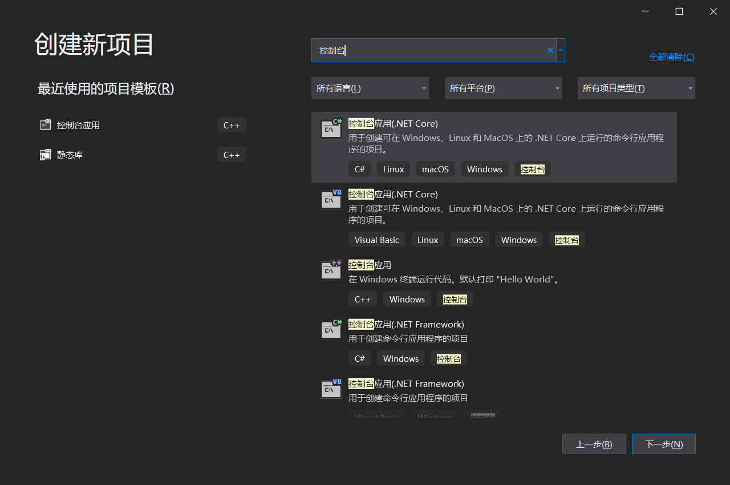
Task: Select the C# Console App (.NET Core) icon
Action: pos(331,128)
